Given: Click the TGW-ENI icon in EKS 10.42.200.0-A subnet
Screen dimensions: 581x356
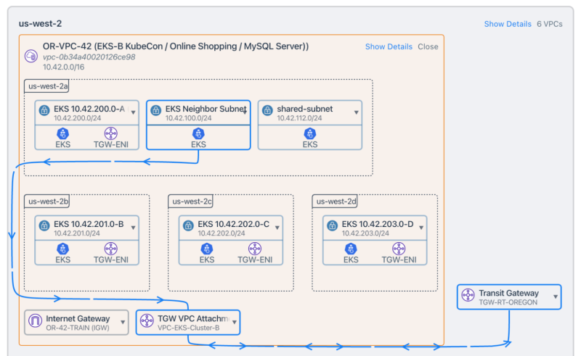Looking at the screenshot, I should 111,133.
